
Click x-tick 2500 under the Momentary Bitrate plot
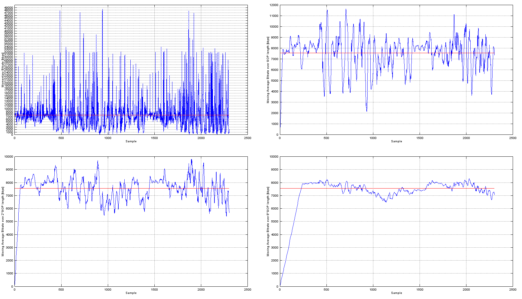[x=247, y=138]
